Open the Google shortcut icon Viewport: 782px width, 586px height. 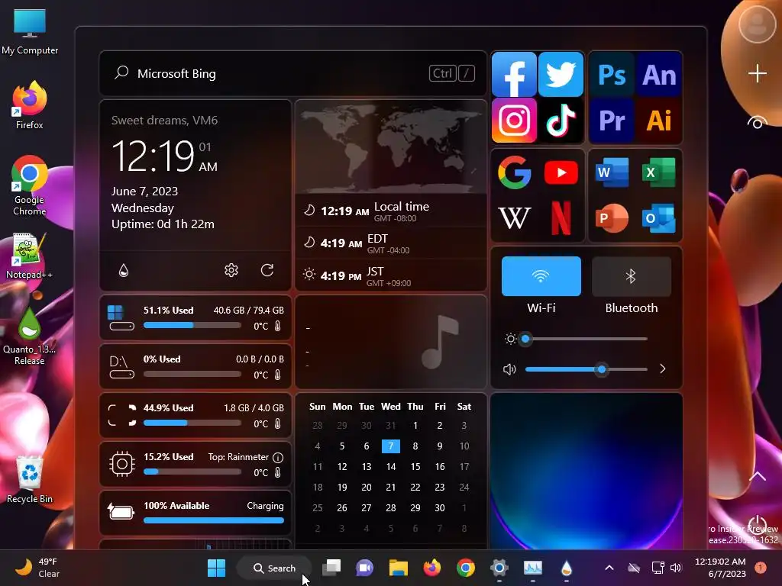pos(514,172)
